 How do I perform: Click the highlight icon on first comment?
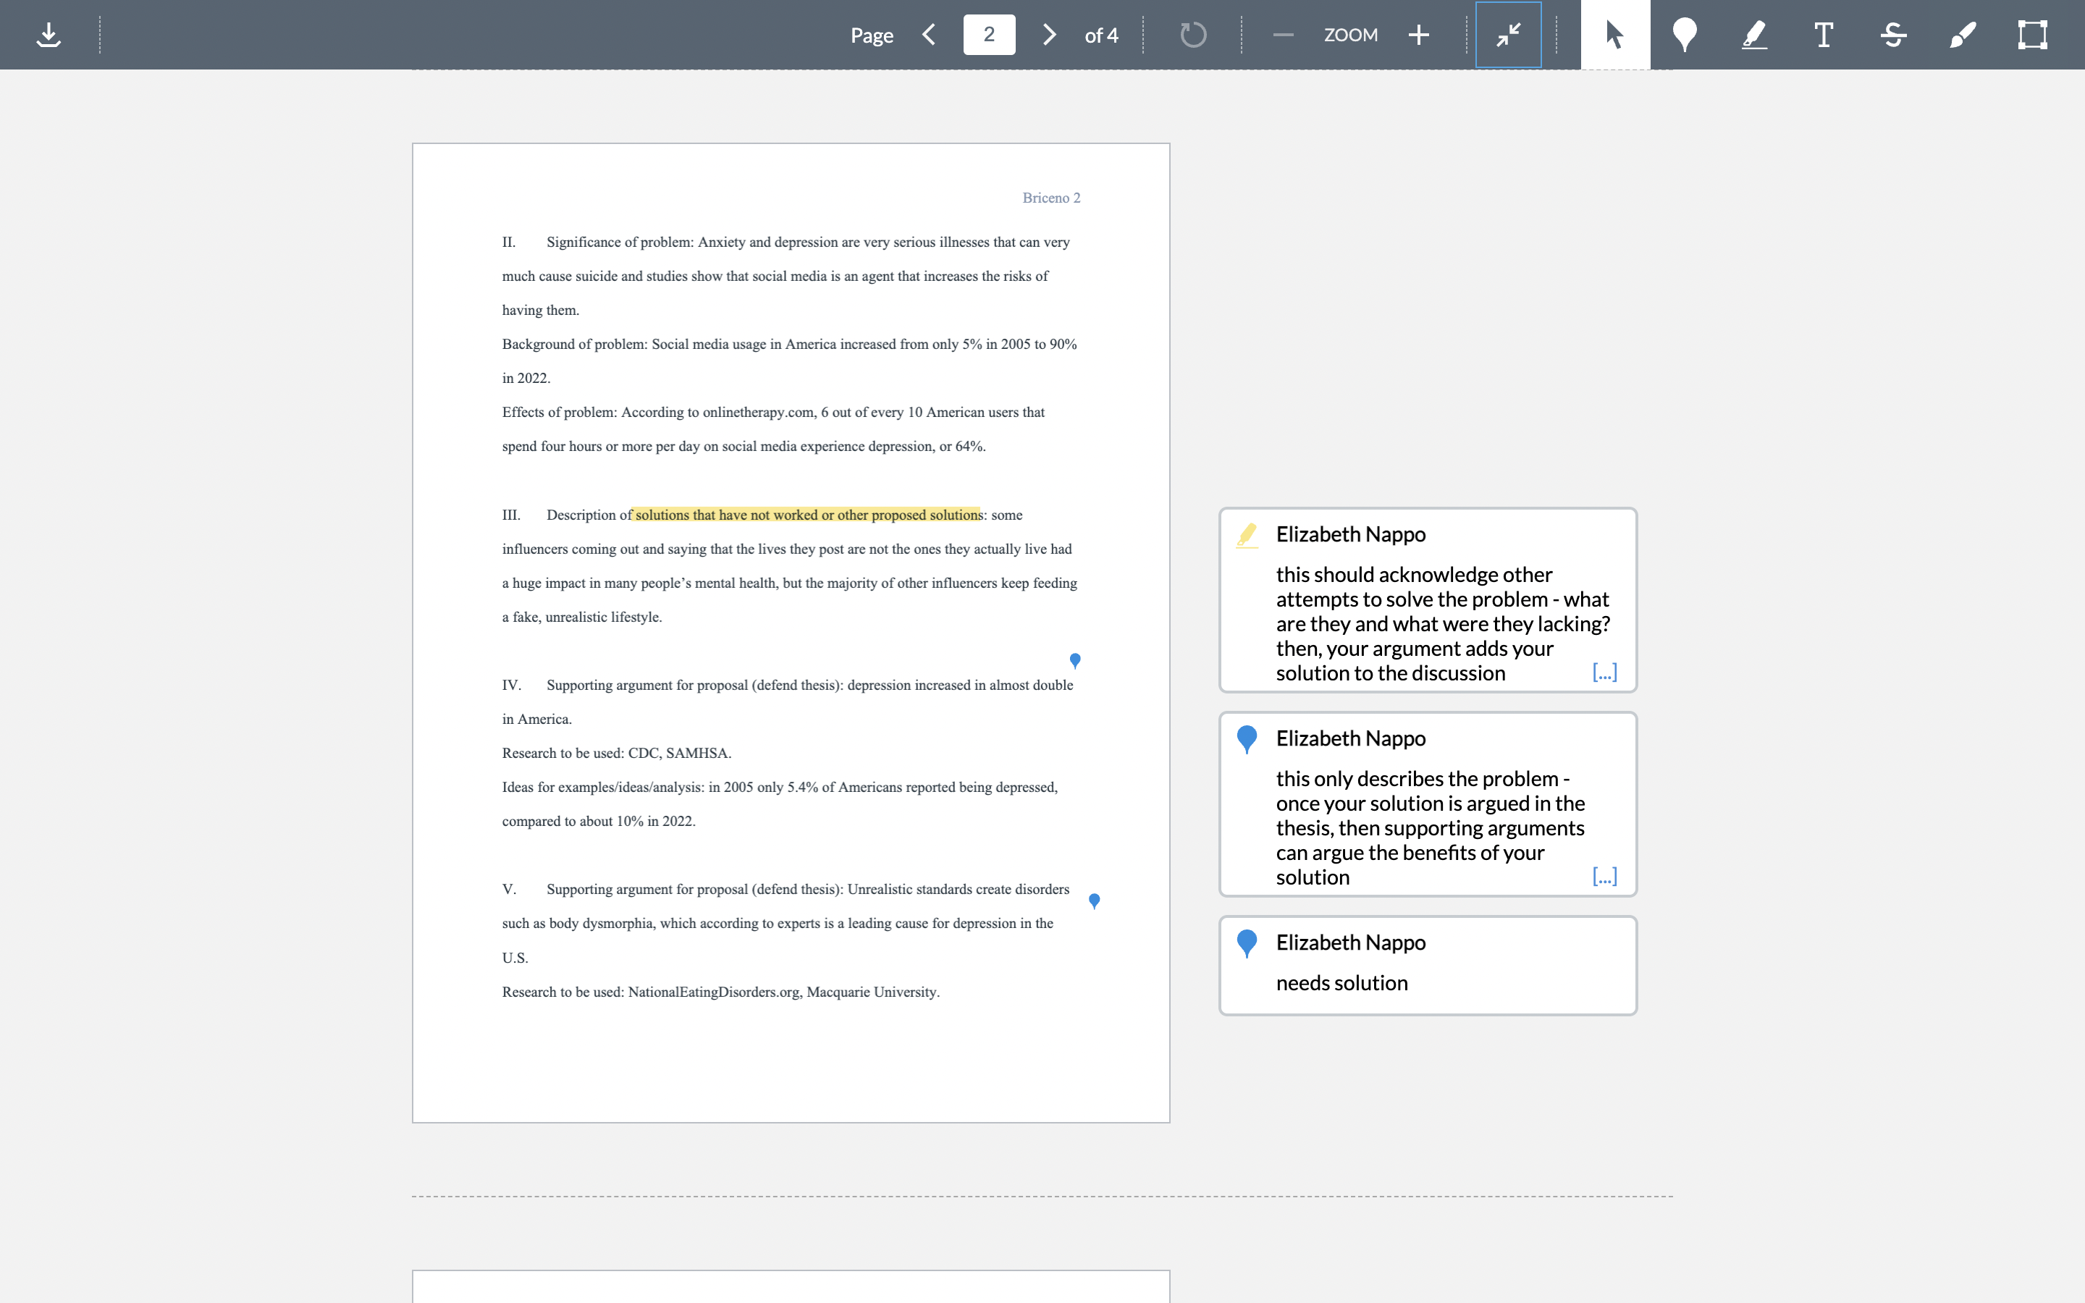pyautogui.click(x=1247, y=535)
